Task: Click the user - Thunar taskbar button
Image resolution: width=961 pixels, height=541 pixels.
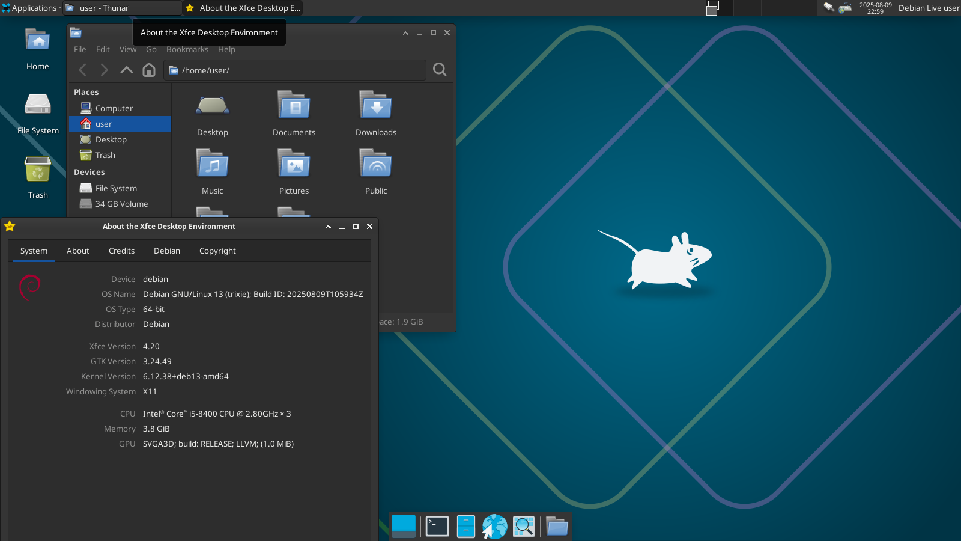Action: pyautogui.click(x=123, y=8)
